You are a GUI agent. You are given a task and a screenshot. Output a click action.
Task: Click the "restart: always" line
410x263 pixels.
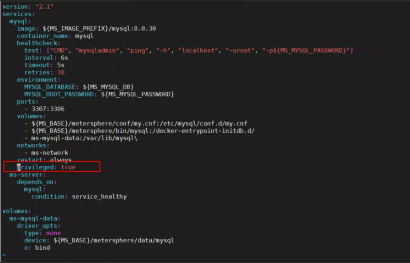pyautogui.click(x=44, y=159)
